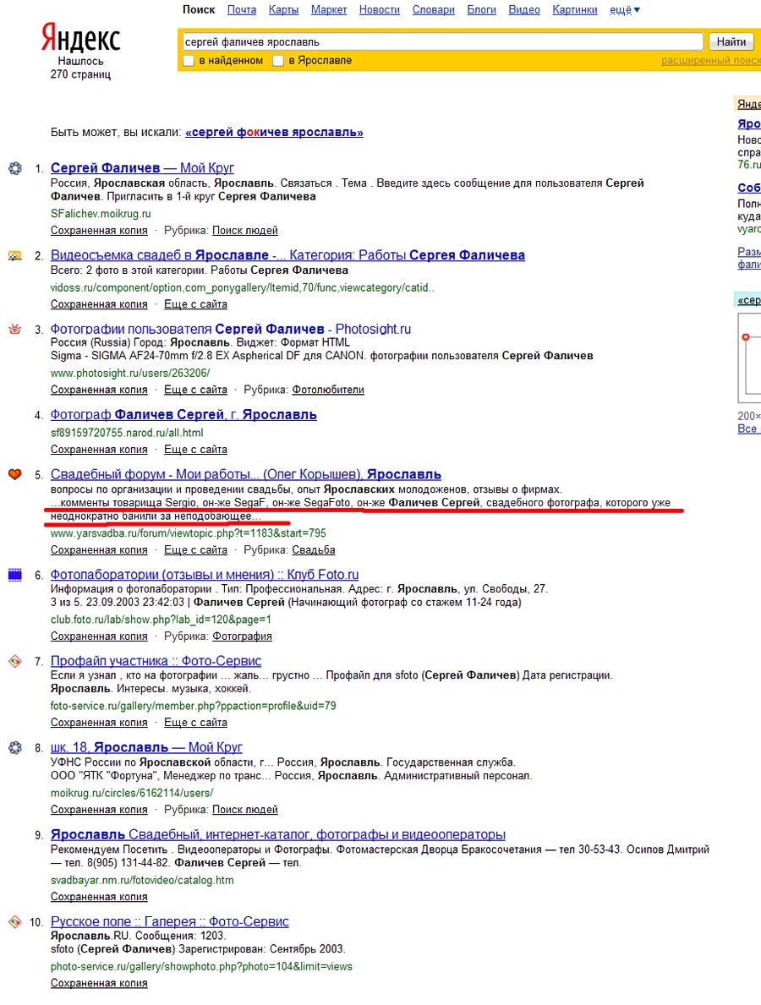Click the Фотография rubric link
The height and width of the screenshot is (1005, 761).
(243, 636)
